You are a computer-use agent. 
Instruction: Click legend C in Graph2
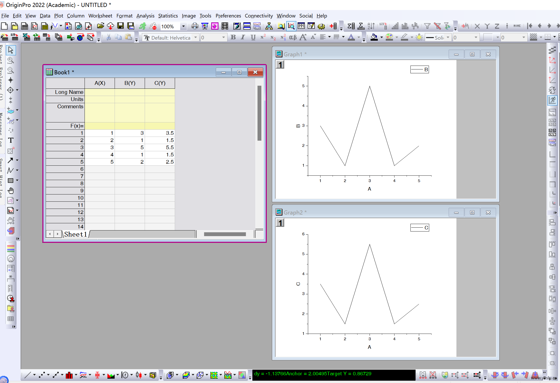[419, 228]
